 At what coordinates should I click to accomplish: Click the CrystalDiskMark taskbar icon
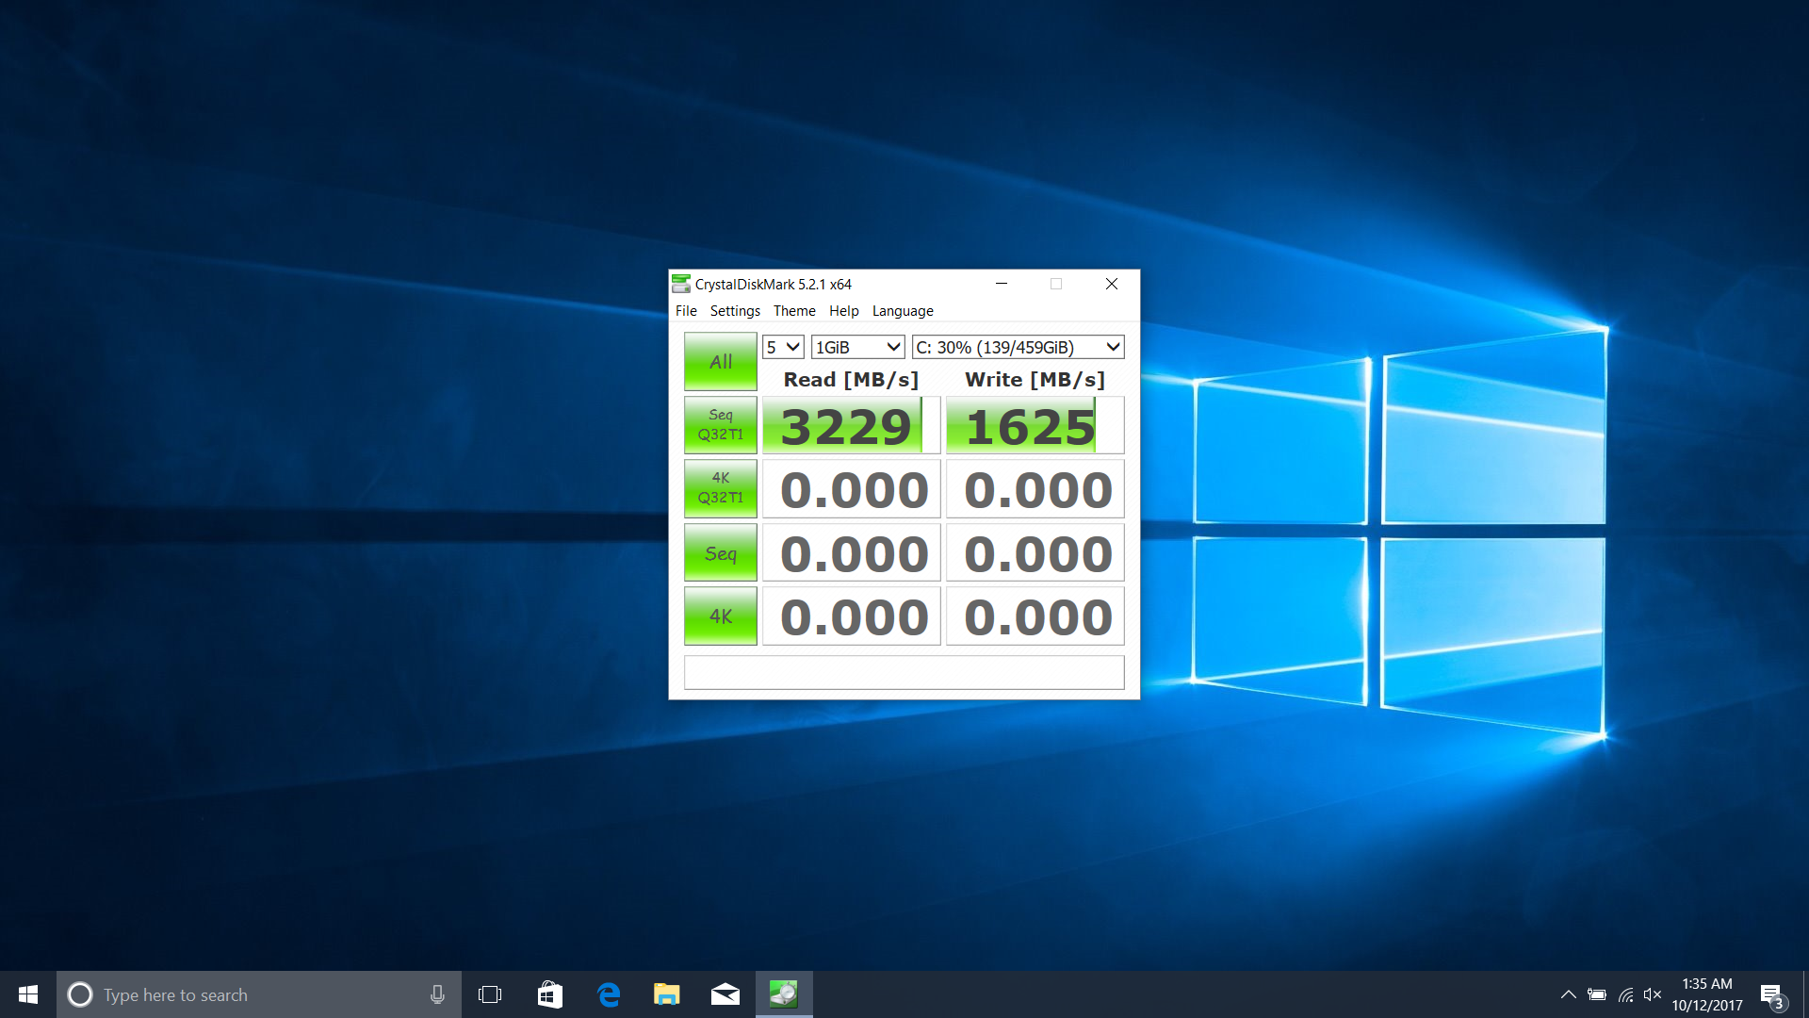click(783, 994)
